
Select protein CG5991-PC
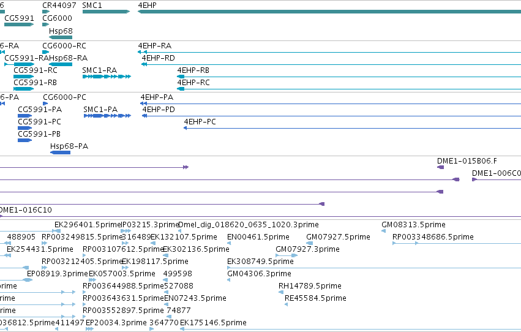click(24, 128)
